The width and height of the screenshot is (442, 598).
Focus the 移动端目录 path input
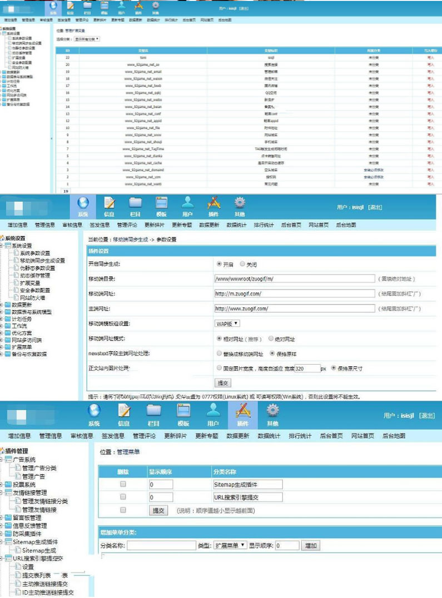click(x=295, y=279)
